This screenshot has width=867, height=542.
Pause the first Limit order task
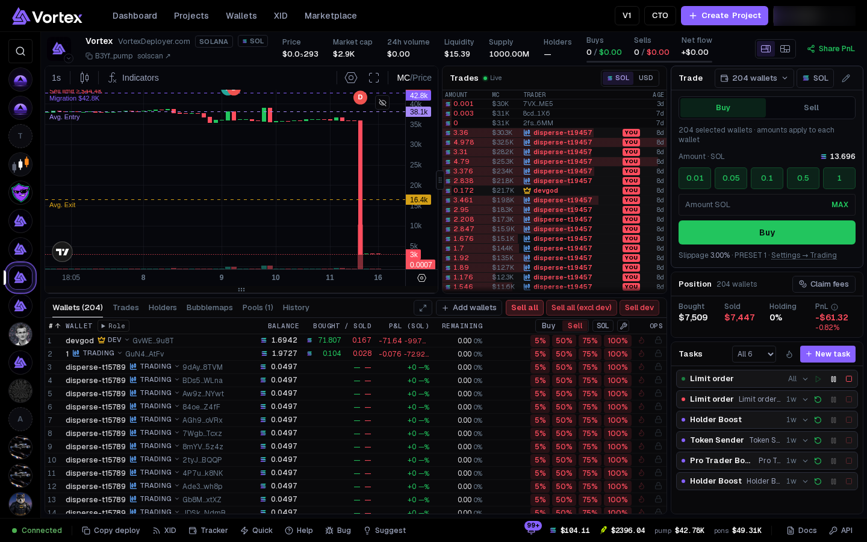(x=833, y=379)
